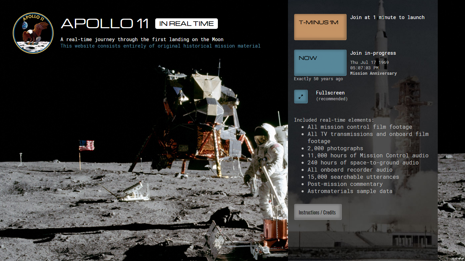Click the blue original historical mission material line
This screenshot has width=465, height=261.
[160, 46]
